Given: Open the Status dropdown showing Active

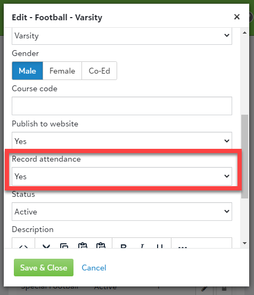Looking at the screenshot, I should [x=122, y=211].
